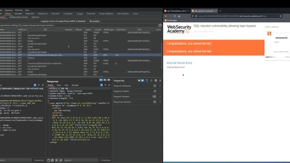Viewport: 290px width, 163px height.
Task: Go to the Firefox home page
Action: tap(179, 16)
